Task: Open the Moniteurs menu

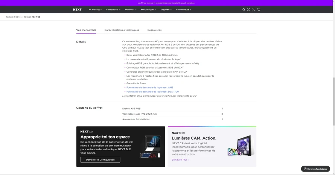Action: (131, 10)
